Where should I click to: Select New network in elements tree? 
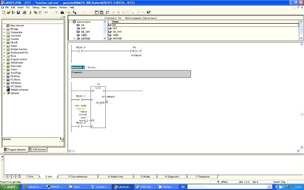pyautogui.click(x=17, y=26)
